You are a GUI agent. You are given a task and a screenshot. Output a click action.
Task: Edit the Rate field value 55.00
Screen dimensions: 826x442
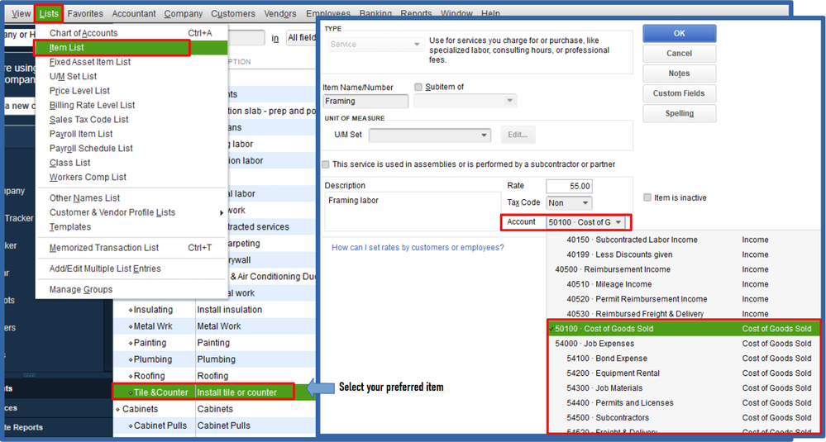click(x=569, y=186)
